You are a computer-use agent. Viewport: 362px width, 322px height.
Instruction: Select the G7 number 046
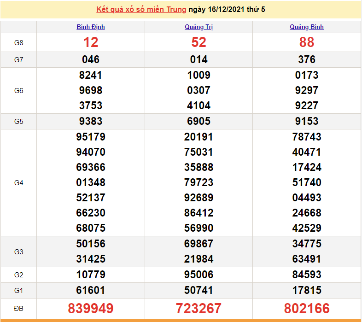point(91,59)
